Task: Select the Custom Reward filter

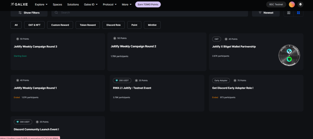Action: (x=60, y=25)
